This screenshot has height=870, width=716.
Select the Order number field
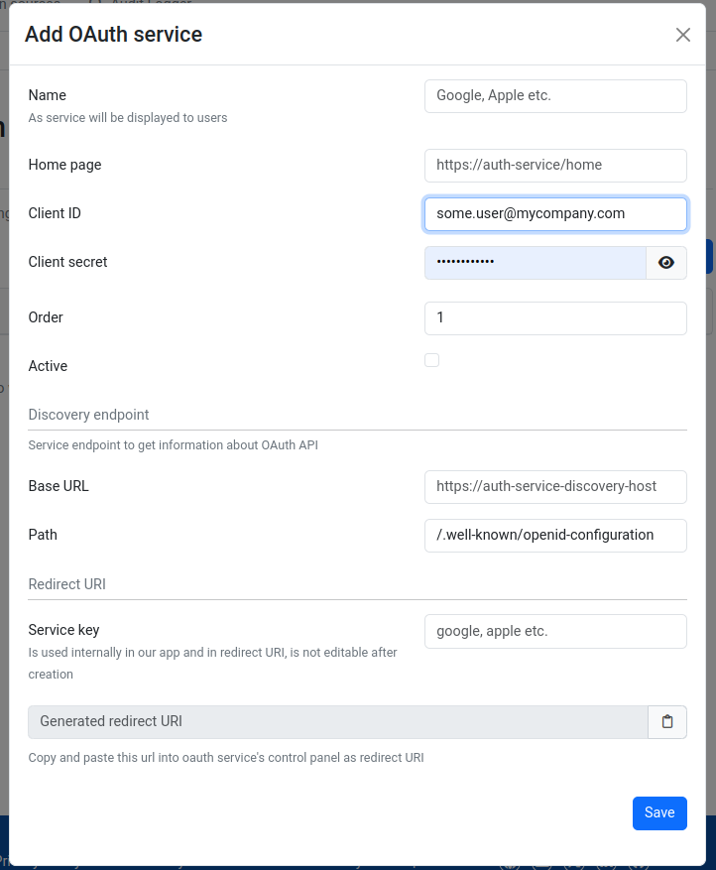point(555,317)
